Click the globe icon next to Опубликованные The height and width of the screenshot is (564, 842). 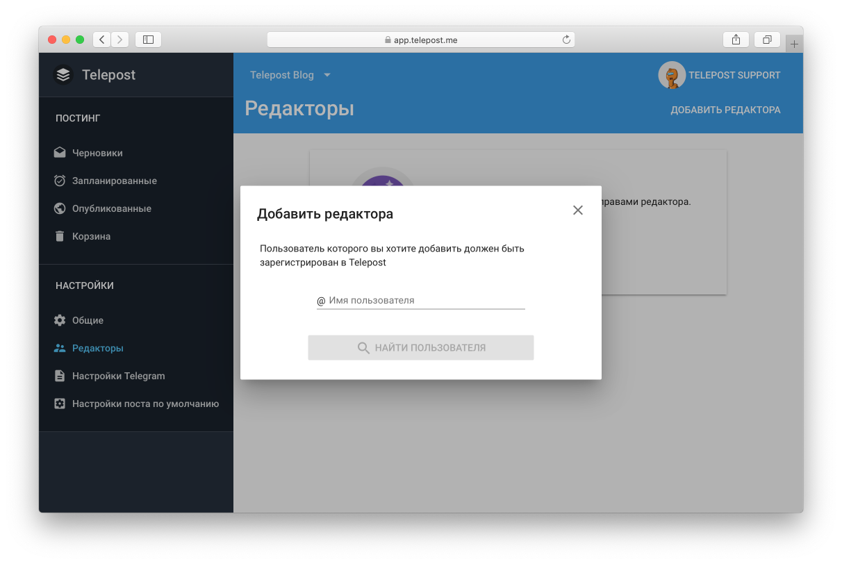point(60,208)
